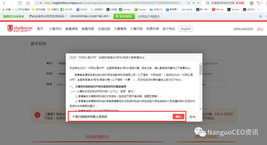Go to the 首页 menu item
The height and width of the screenshot is (145, 267).
tap(40, 29)
